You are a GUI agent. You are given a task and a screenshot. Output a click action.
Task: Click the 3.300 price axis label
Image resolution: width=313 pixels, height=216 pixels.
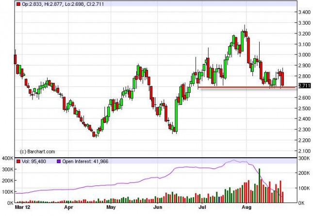(x=304, y=23)
